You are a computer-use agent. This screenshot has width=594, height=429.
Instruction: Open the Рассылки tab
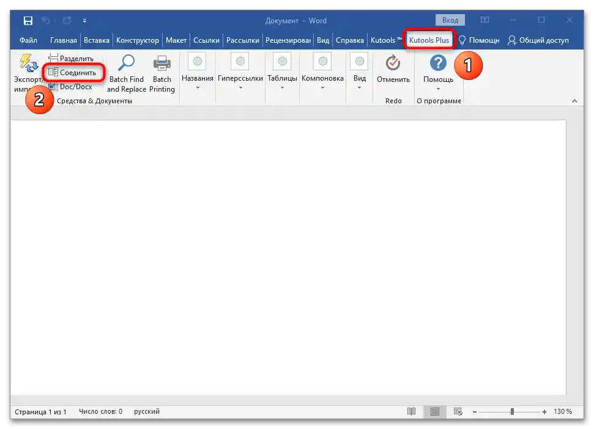point(243,40)
